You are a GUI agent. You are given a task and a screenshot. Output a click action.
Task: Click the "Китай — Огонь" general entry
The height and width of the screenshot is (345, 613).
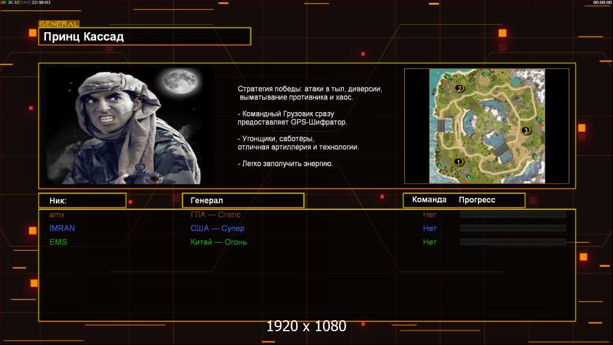(x=219, y=242)
